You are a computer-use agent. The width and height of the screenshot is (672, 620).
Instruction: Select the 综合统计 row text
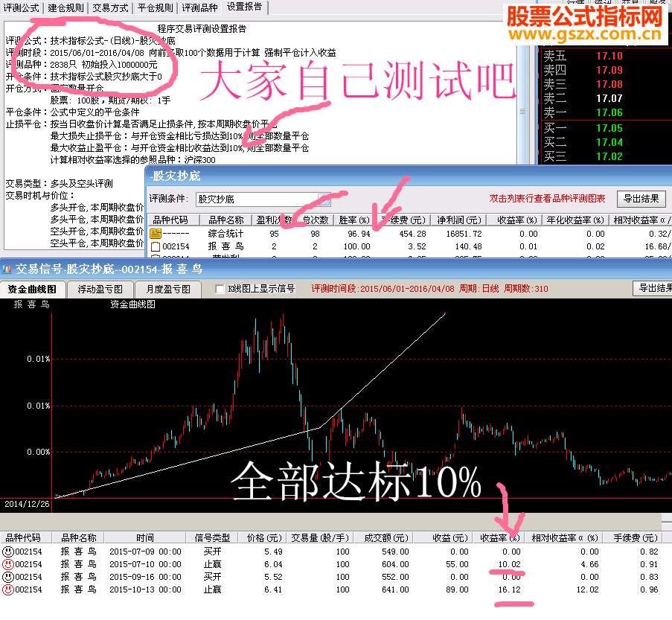tap(225, 234)
